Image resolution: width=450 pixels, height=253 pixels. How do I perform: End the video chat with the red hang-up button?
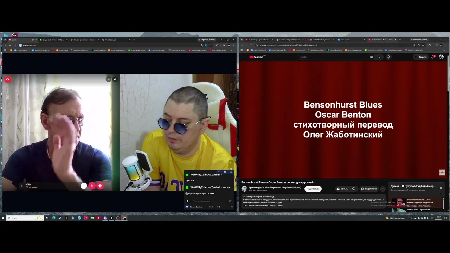(x=7, y=79)
